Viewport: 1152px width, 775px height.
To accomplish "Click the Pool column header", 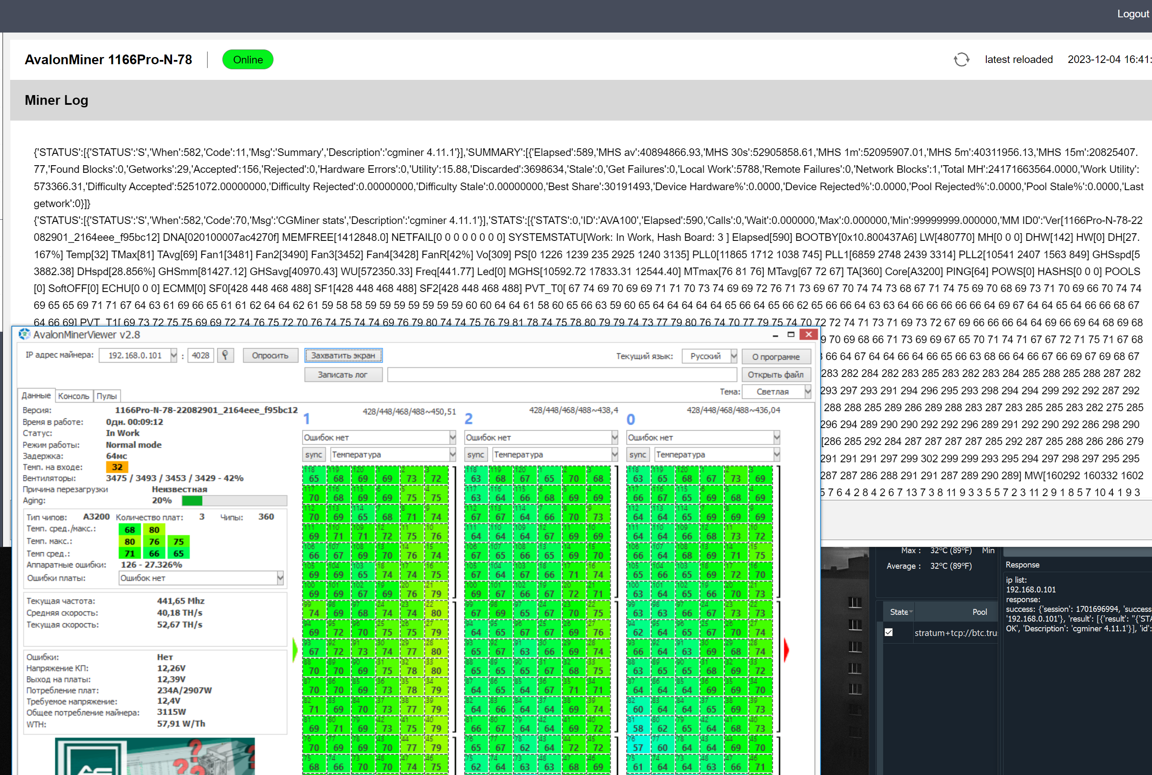I will click(x=979, y=612).
